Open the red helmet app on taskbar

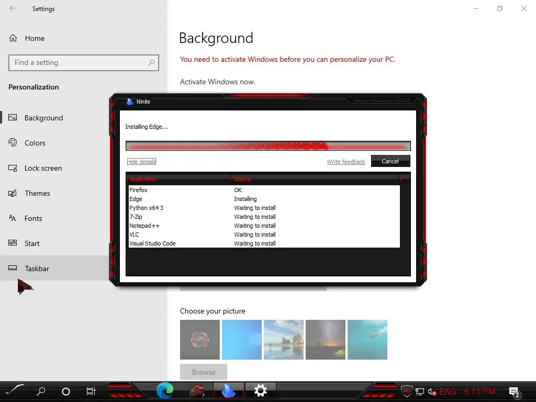click(197, 390)
